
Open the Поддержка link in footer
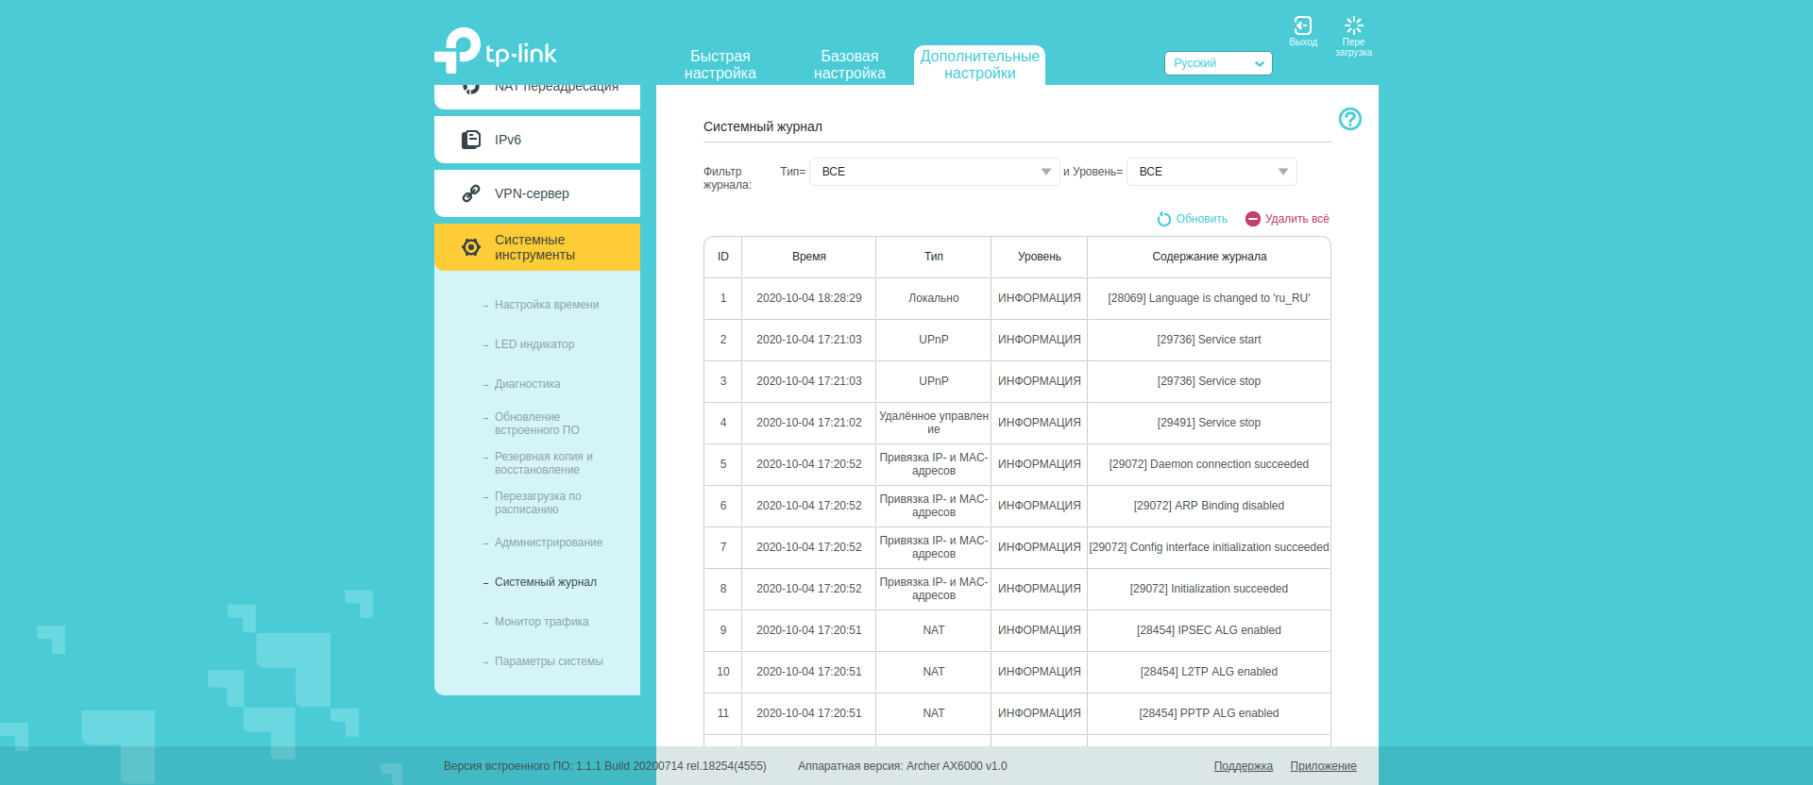[1243, 766]
